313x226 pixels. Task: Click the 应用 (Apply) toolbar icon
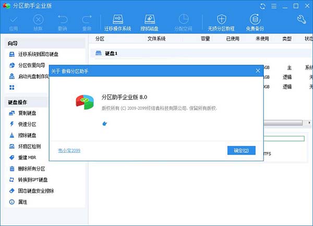point(14,23)
